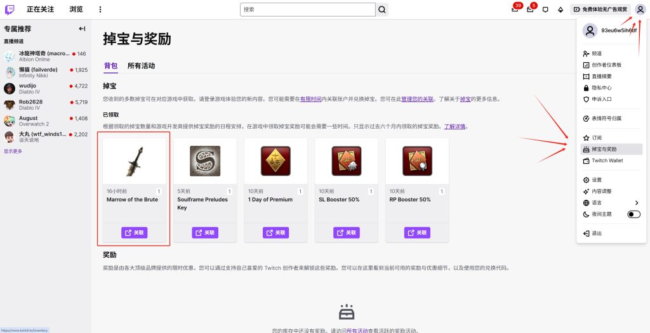The width and height of the screenshot is (650, 333).
Task: Follow the 了解详情 link
Action: click(x=454, y=126)
